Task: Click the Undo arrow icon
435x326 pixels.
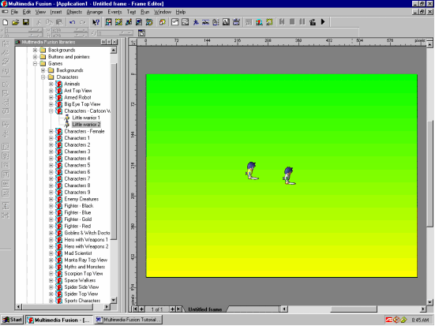Action: click(73, 22)
